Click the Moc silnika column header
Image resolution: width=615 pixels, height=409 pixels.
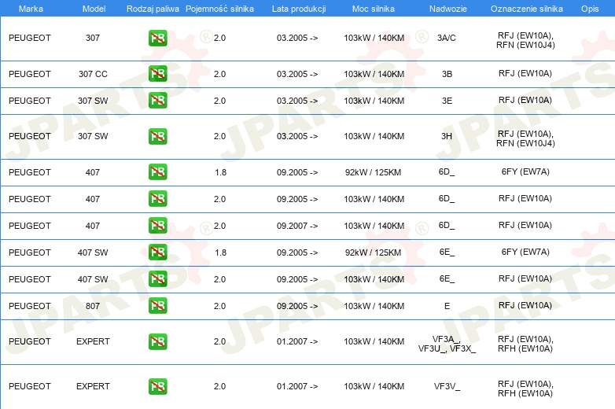click(x=374, y=9)
